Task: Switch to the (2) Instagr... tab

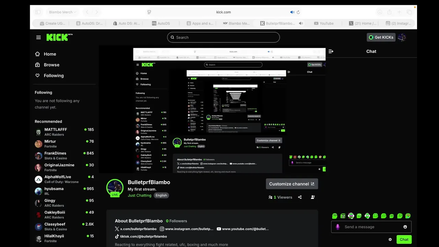Action: 399,23
